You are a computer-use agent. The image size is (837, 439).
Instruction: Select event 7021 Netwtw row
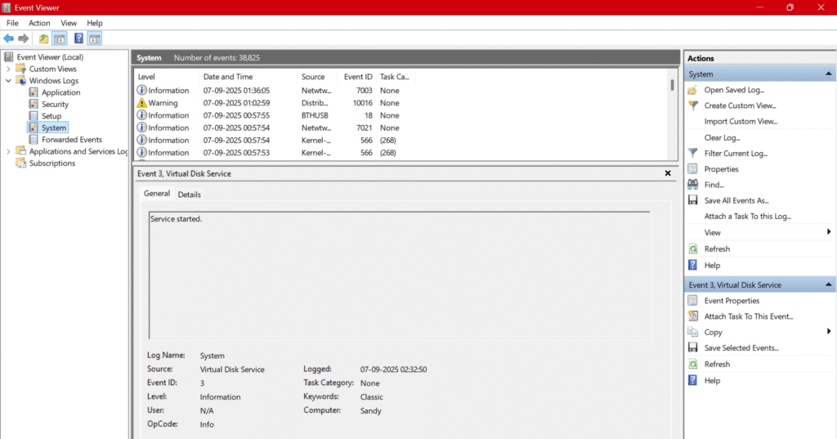coord(401,128)
